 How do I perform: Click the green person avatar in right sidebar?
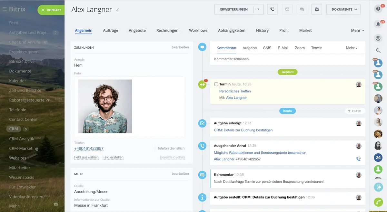(378, 169)
